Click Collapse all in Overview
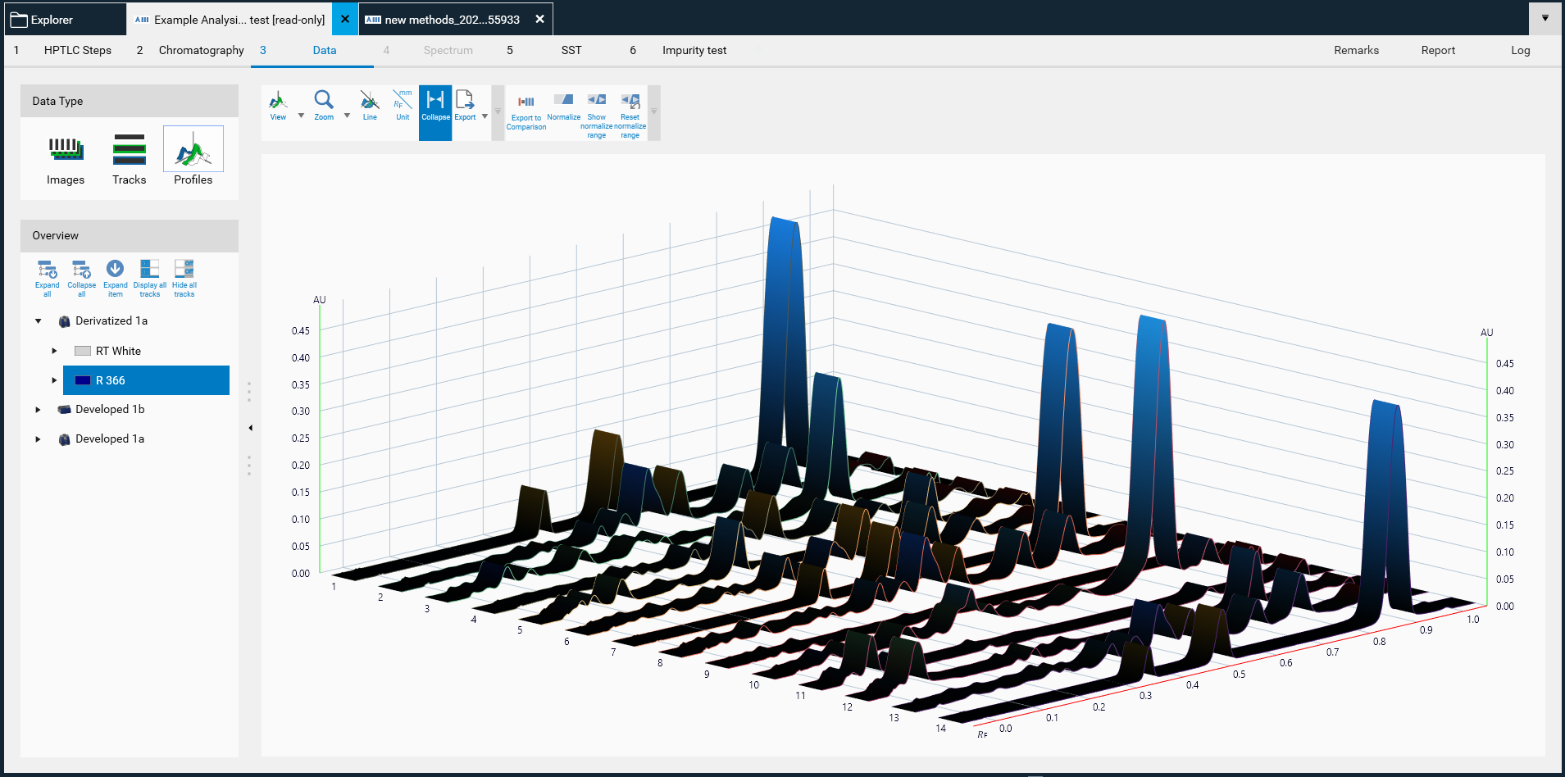 click(x=81, y=279)
